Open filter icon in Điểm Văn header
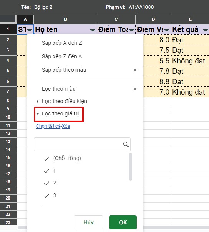Screen dimensions: 209x232 click(167, 30)
